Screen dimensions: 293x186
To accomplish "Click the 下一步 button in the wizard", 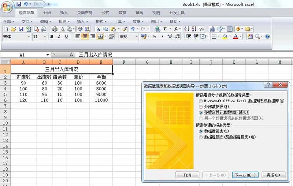I will point(245,175).
